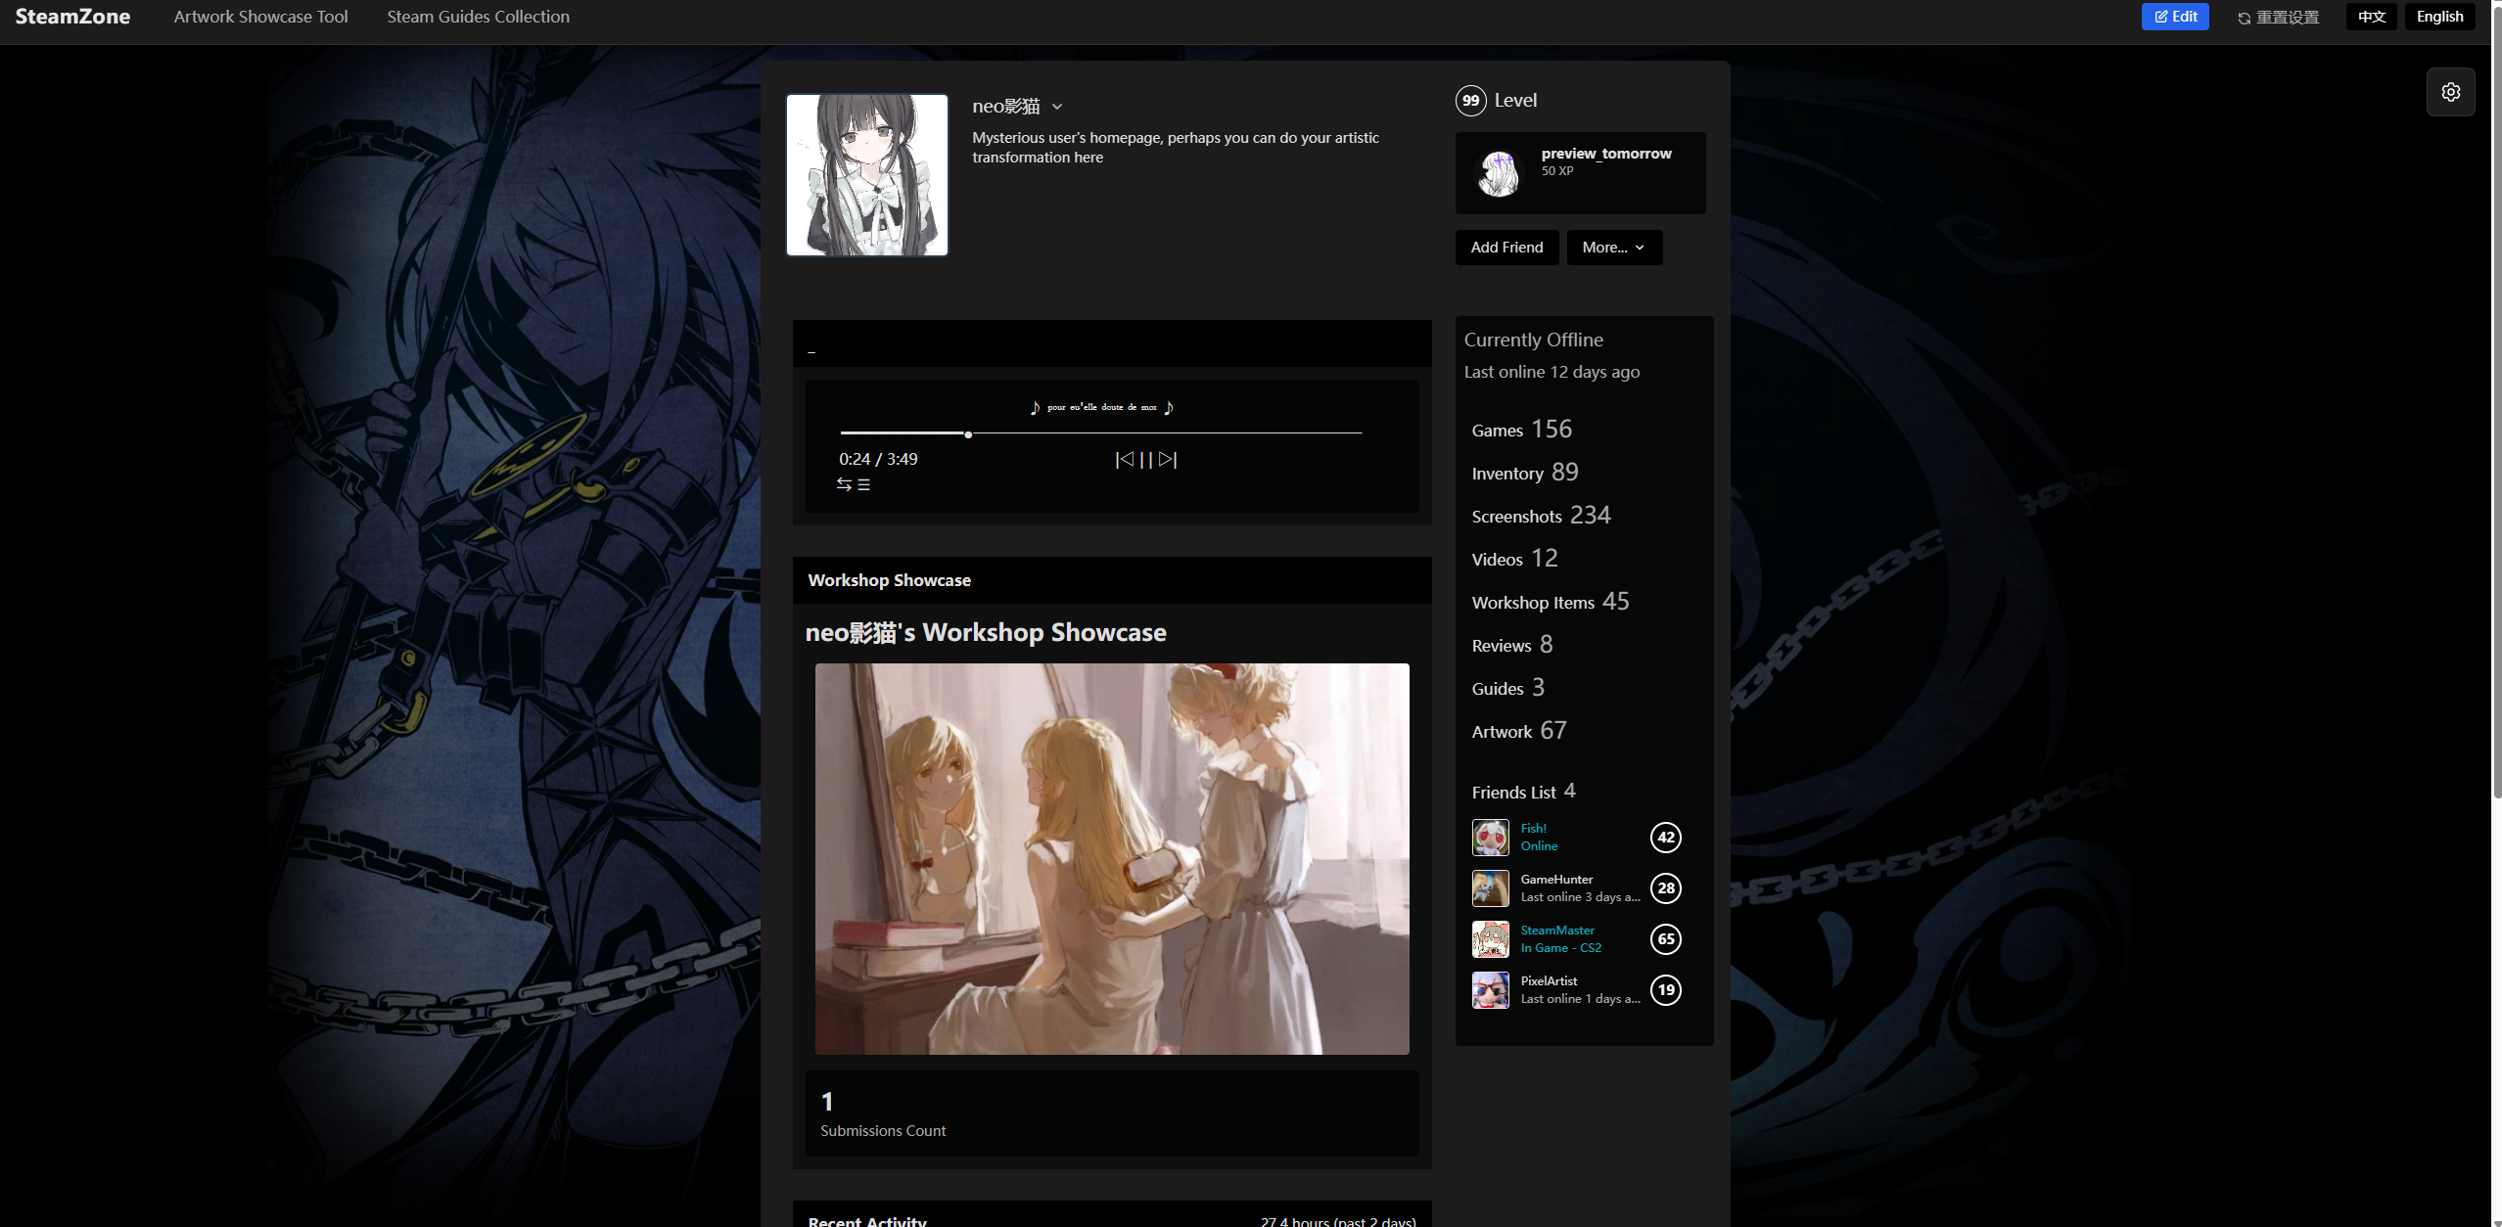Open PixelArtist friend name
The height and width of the screenshot is (1227, 2502).
tap(1549, 981)
